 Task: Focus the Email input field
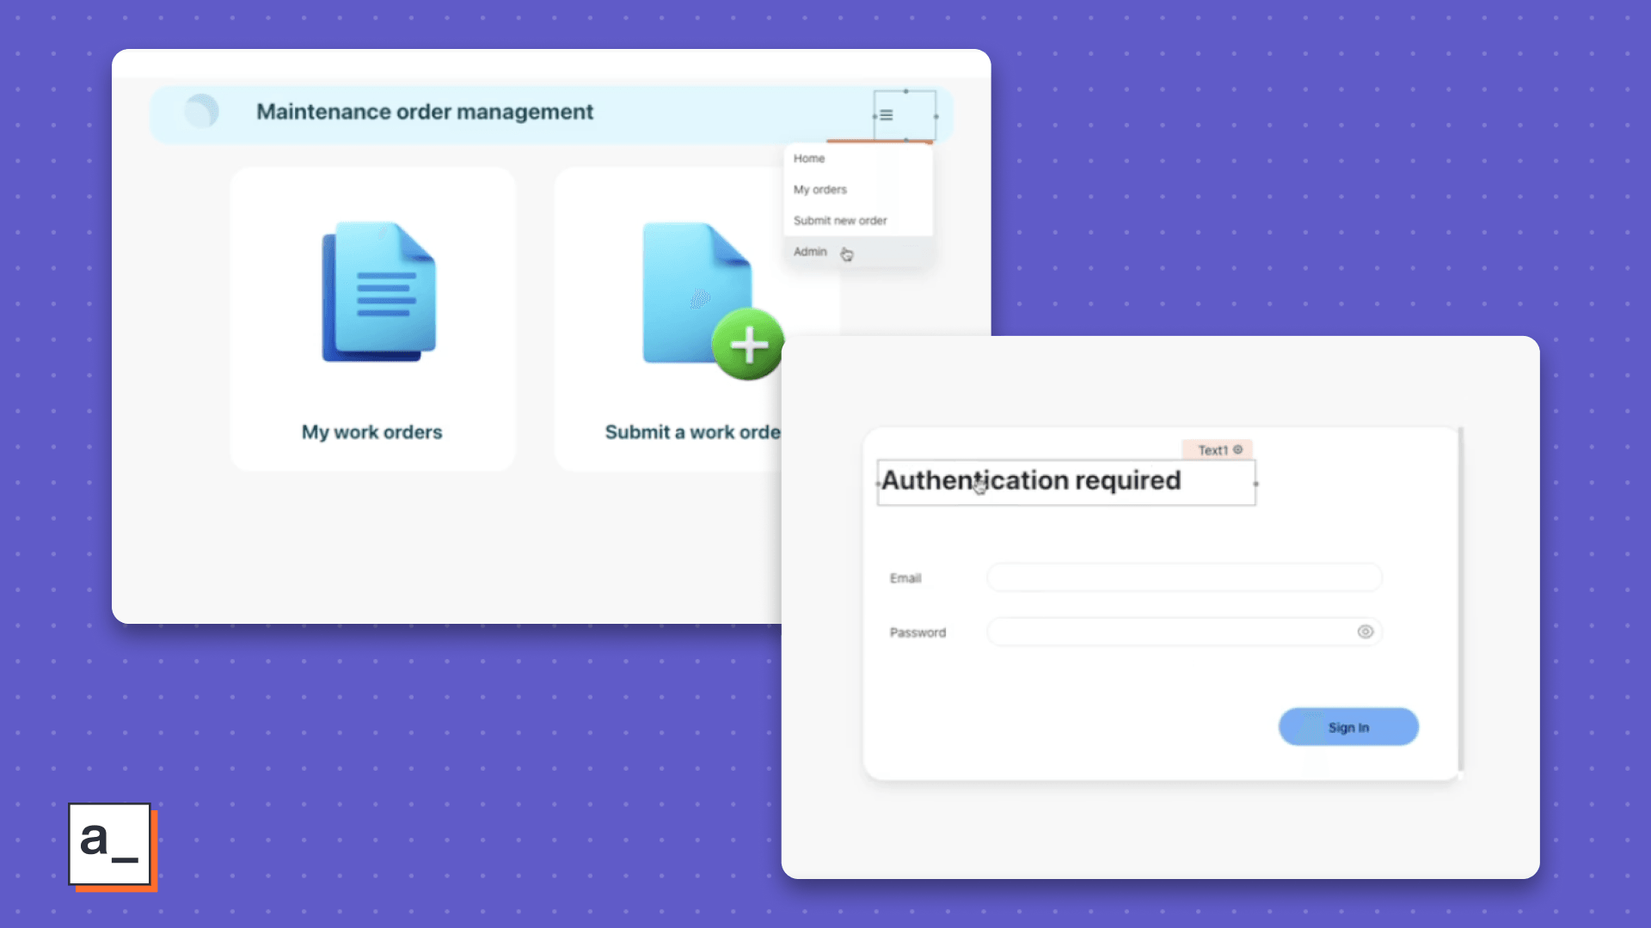1183,577
